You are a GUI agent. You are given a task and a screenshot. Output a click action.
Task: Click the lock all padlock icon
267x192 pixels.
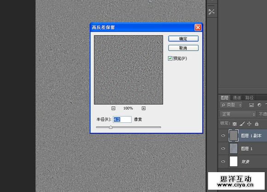[256, 124]
